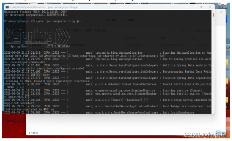The image size is (232, 141).
Task: Click the log text : 9999 (http)
Action: 15,87
